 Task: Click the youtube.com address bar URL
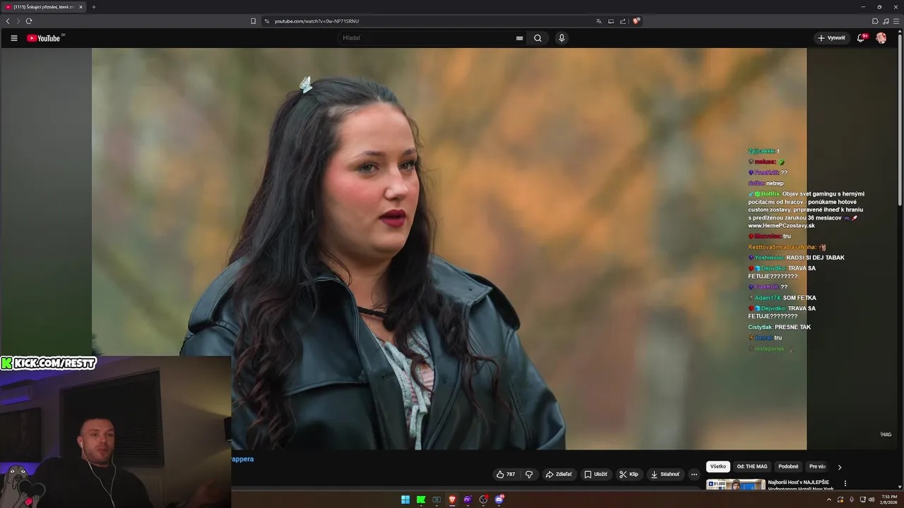tap(316, 21)
